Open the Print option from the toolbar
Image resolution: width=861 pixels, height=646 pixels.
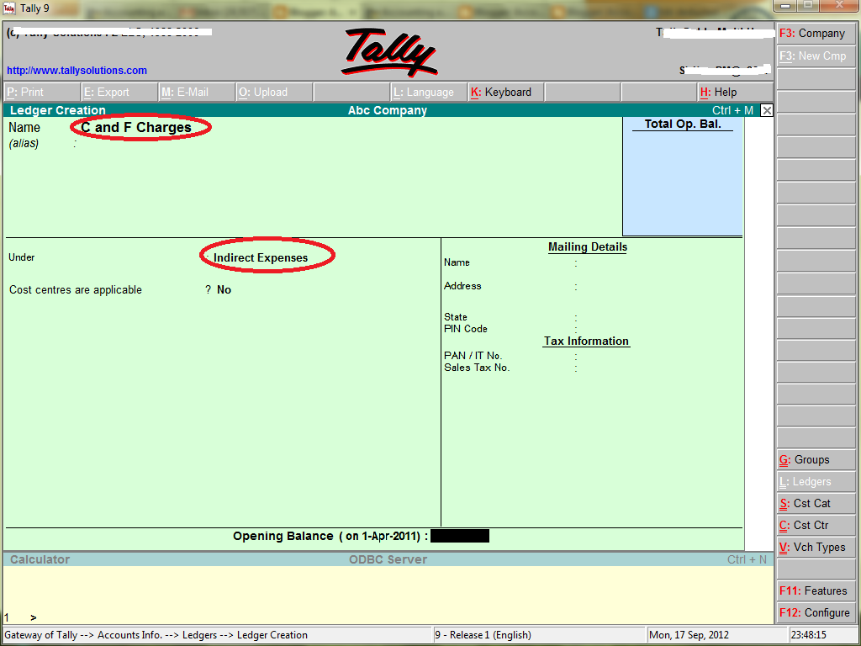click(x=41, y=91)
